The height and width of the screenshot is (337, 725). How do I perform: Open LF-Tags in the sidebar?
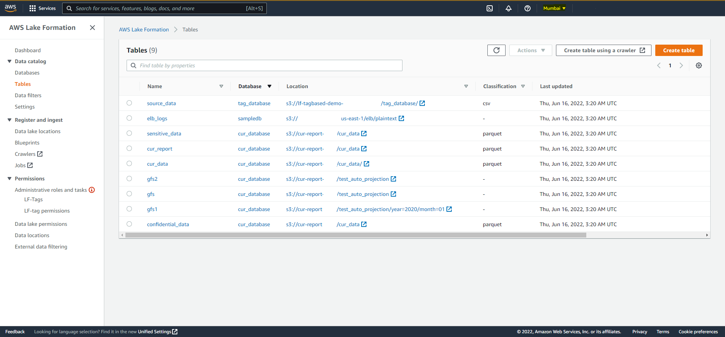click(33, 199)
